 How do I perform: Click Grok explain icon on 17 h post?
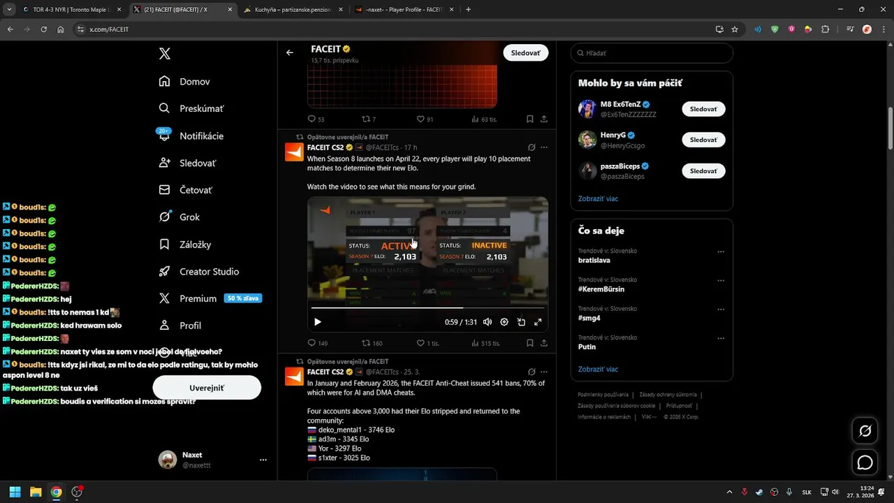pos(532,147)
